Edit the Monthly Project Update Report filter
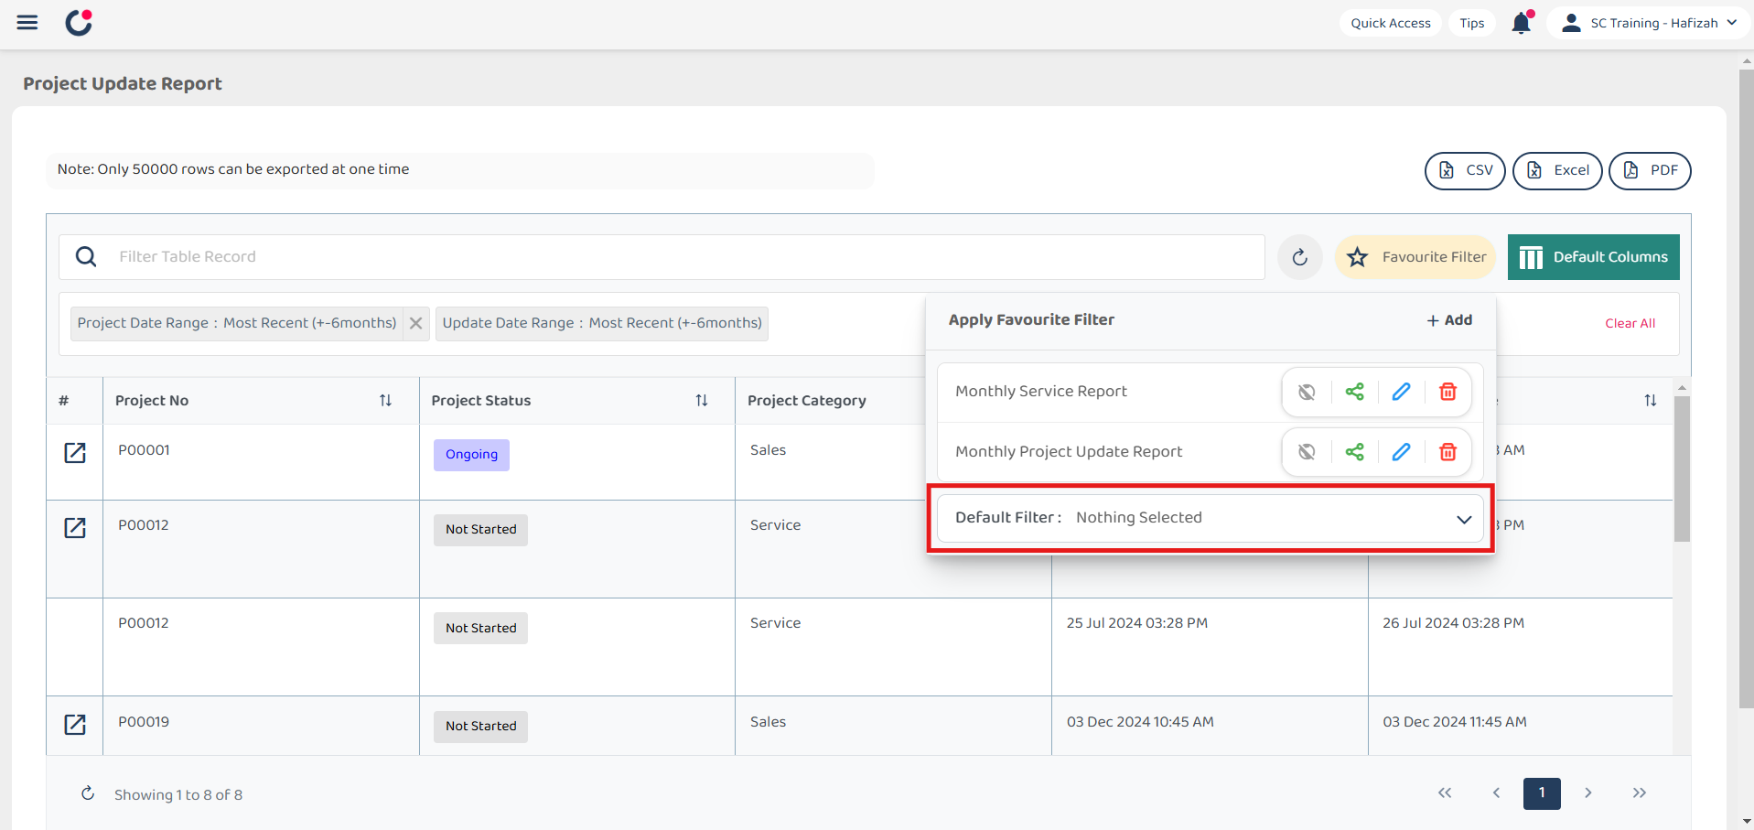This screenshot has width=1754, height=830. click(1401, 452)
